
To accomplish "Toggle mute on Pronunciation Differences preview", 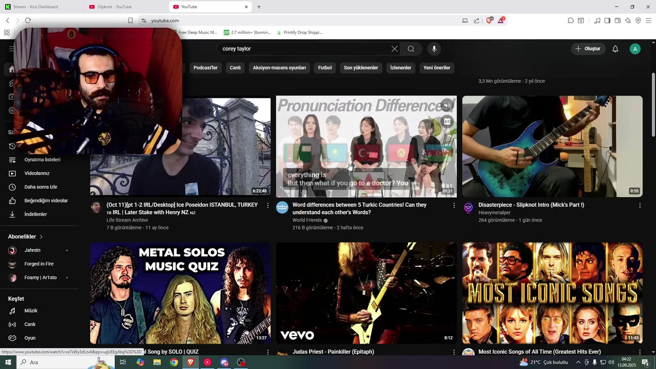I will (x=447, y=106).
